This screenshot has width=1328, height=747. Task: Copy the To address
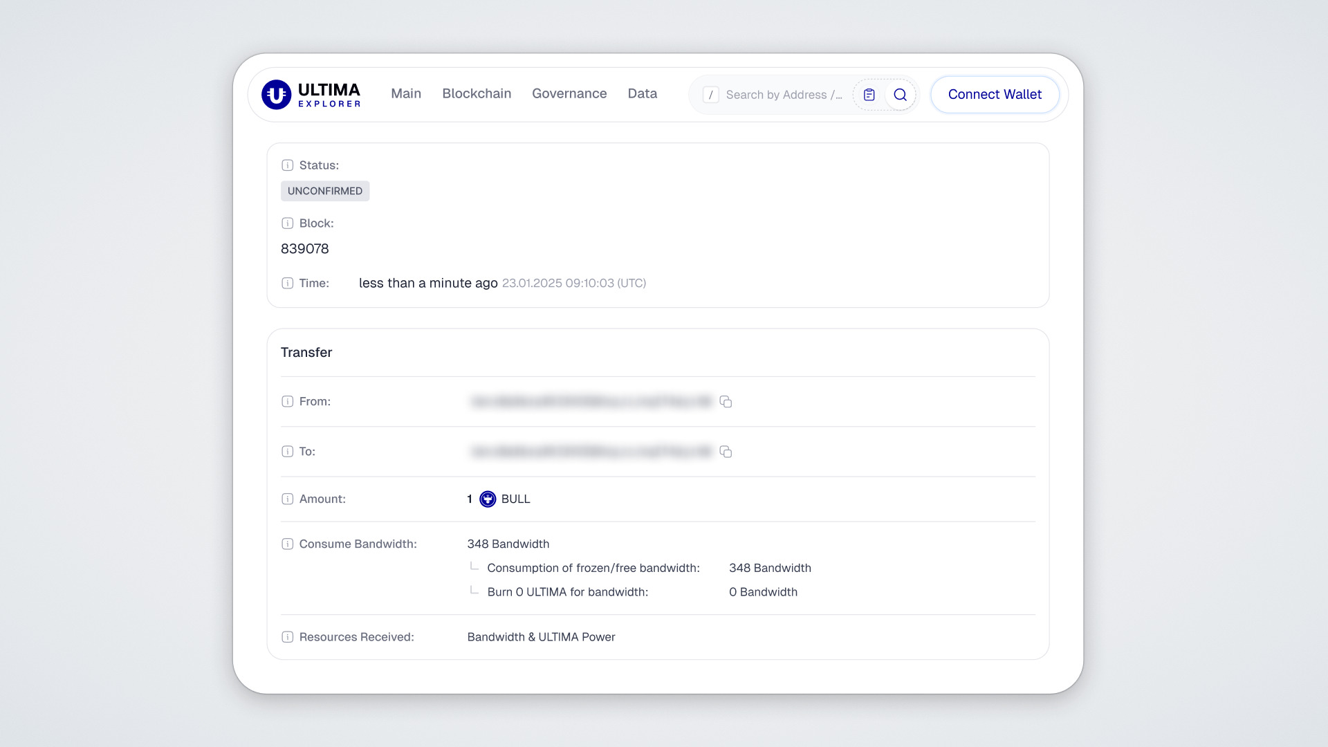tap(726, 452)
